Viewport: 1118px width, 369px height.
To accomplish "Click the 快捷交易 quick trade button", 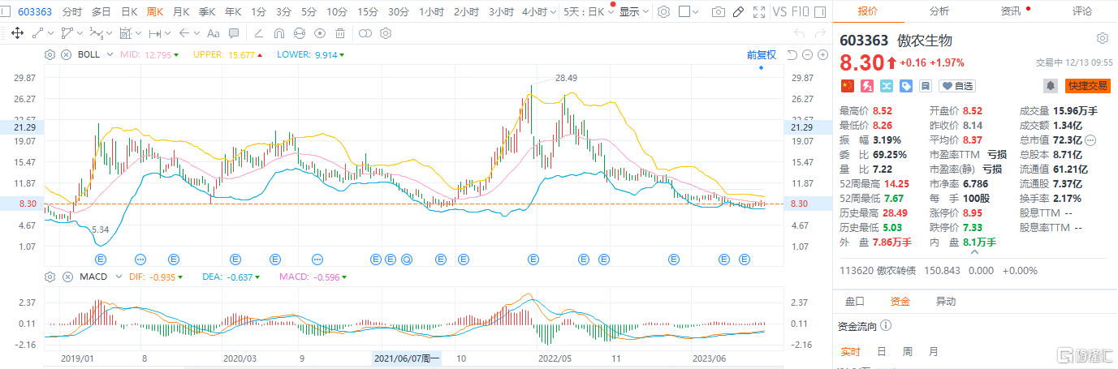I will click(x=1087, y=85).
